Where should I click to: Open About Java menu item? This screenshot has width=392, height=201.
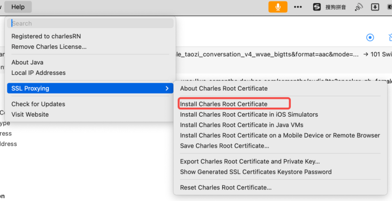click(x=27, y=62)
